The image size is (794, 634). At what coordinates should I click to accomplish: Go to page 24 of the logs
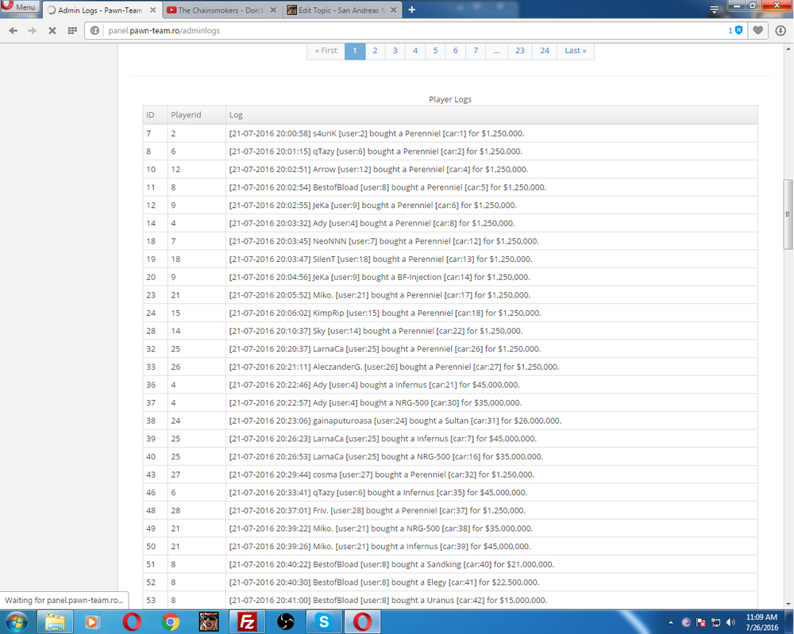[x=545, y=51]
